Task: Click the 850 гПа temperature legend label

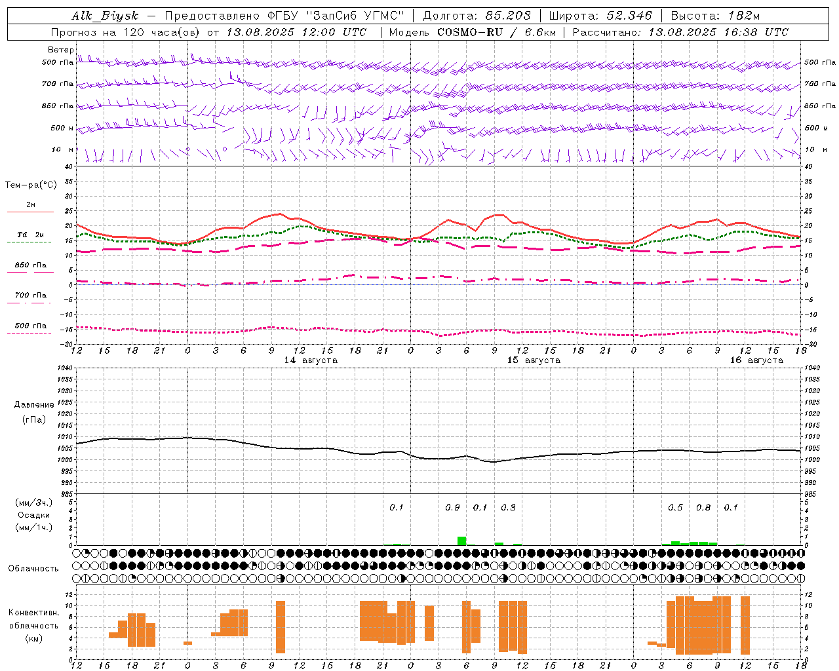Action: (30, 265)
